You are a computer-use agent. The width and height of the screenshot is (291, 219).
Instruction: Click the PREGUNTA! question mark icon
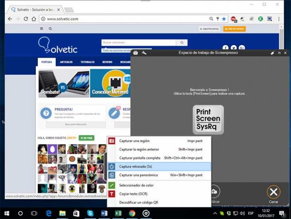(46, 113)
